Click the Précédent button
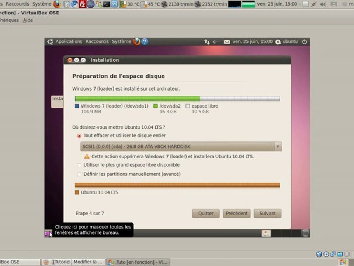The width and height of the screenshot is (354, 266). point(237,213)
